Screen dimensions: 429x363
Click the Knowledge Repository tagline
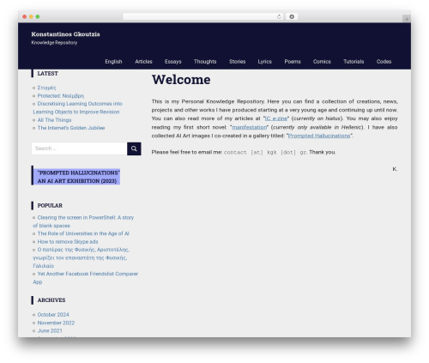pyautogui.click(x=54, y=43)
